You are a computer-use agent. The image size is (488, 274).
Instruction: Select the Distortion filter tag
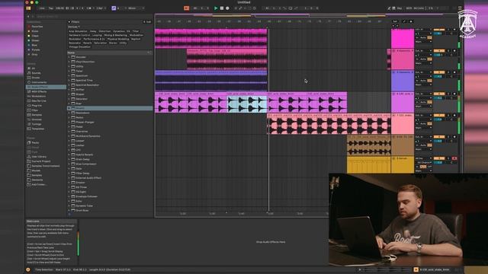(x=104, y=31)
